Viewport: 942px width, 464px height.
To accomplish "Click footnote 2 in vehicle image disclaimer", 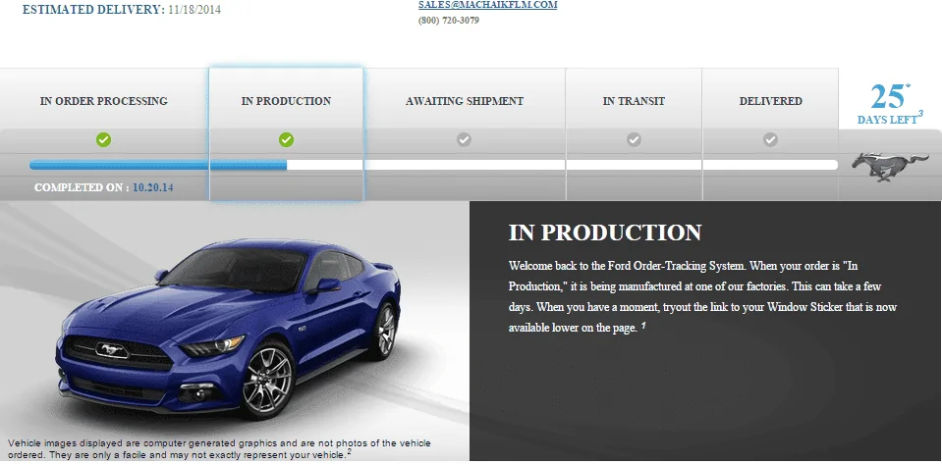I will click(x=349, y=452).
